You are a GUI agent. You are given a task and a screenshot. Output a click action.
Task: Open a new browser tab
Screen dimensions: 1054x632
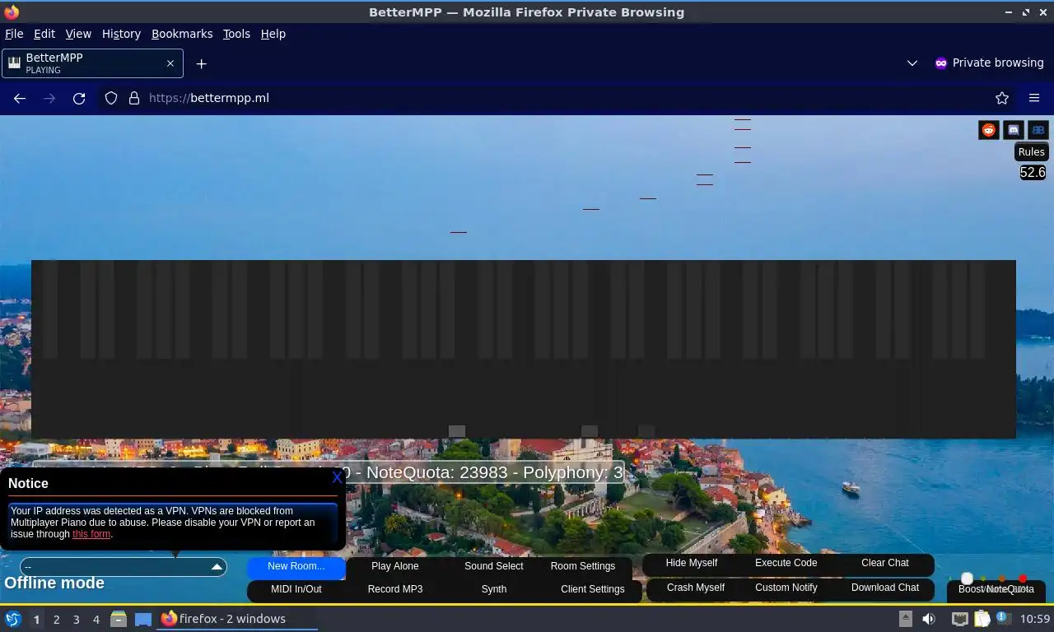(x=201, y=63)
